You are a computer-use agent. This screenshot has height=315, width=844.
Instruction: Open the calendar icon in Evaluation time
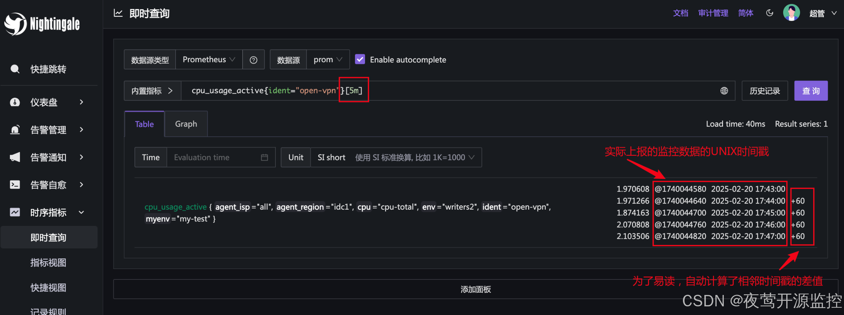pyautogui.click(x=264, y=157)
